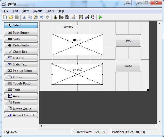
Task: Pick the Axes component
Action: [x=21, y=96]
